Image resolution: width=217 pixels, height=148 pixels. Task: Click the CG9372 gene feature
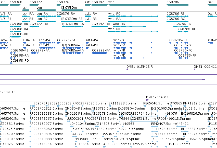point(34,5)
